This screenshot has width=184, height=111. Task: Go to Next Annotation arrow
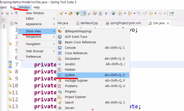point(120,13)
